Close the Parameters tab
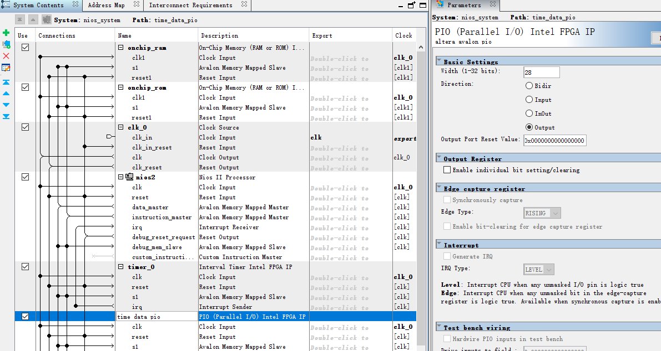Image resolution: width=661 pixels, height=351 pixels. (x=492, y=4)
